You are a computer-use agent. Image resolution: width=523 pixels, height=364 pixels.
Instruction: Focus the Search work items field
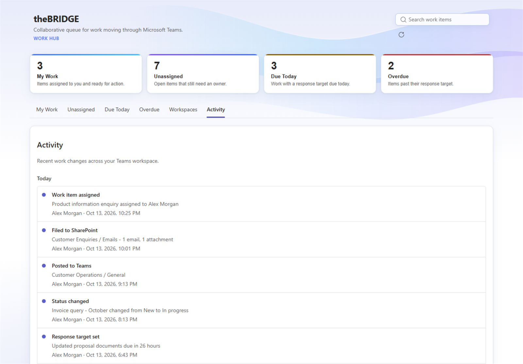tap(442, 20)
